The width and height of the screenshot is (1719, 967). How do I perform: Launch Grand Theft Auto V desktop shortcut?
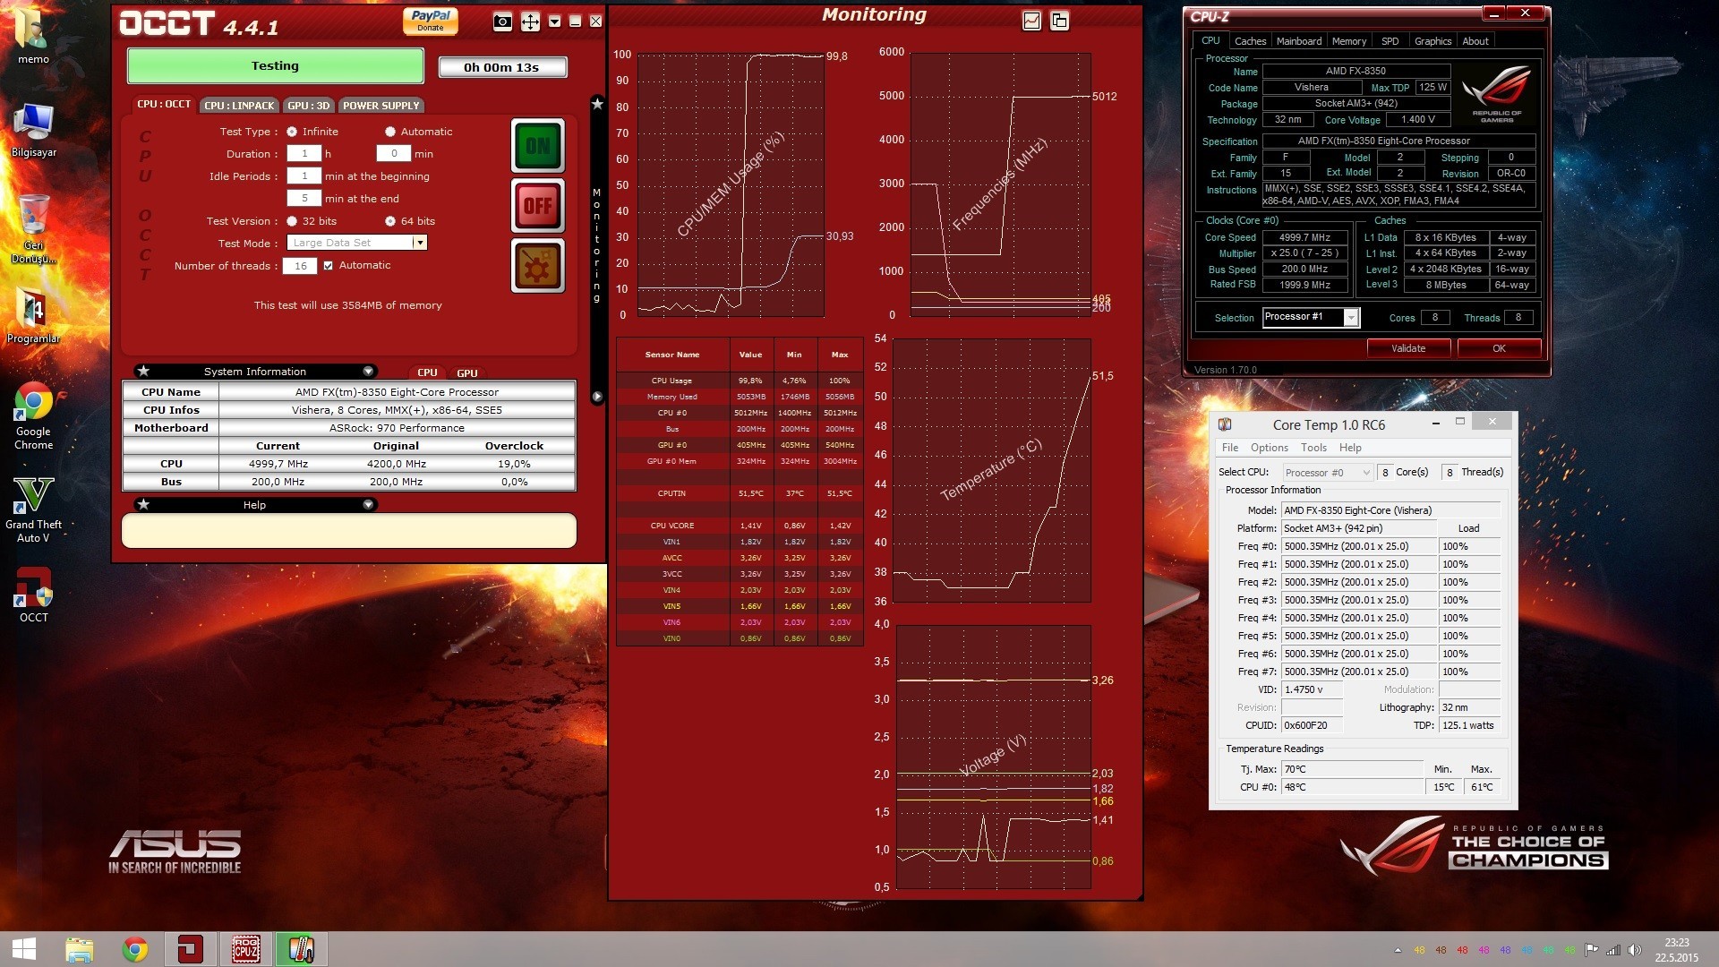pos(33,509)
